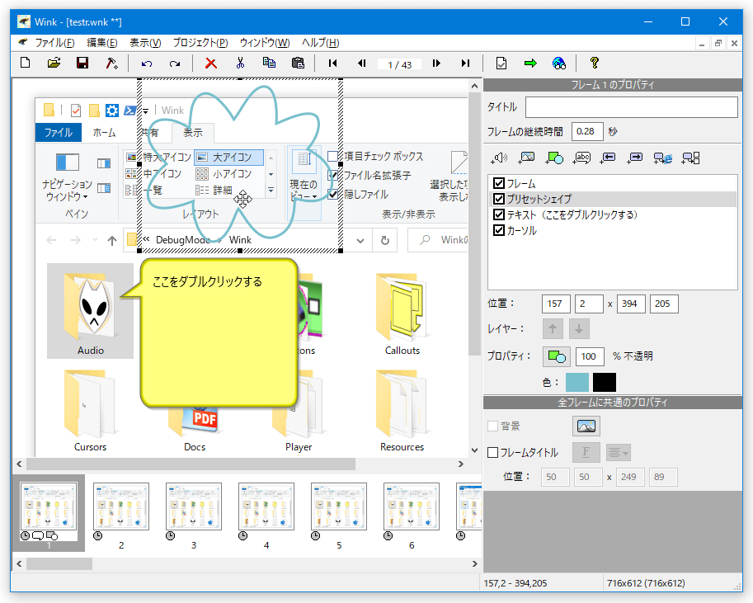Click the wizard hammer toolbar icon
Screen dimensions: 753x603
[111, 63]
